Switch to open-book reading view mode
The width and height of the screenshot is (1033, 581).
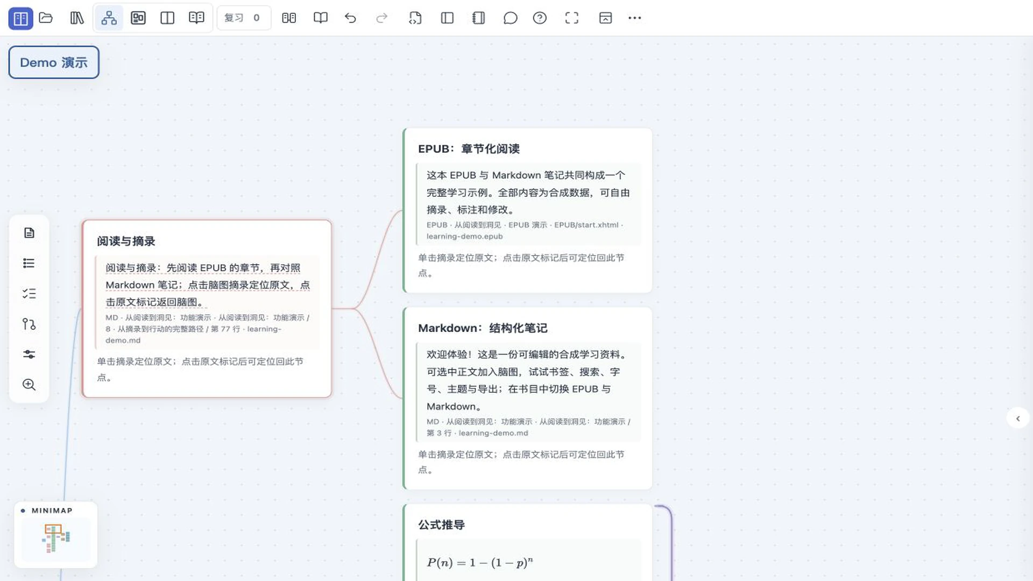coord(196,18)
